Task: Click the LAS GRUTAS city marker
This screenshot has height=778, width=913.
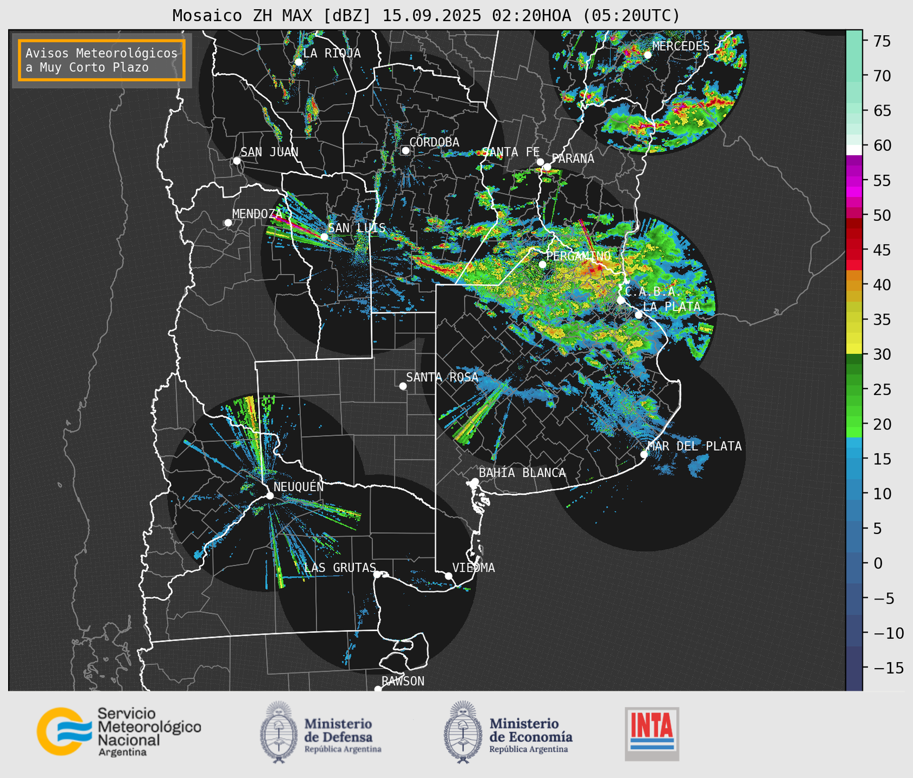Action: click(x=377, y=575)
